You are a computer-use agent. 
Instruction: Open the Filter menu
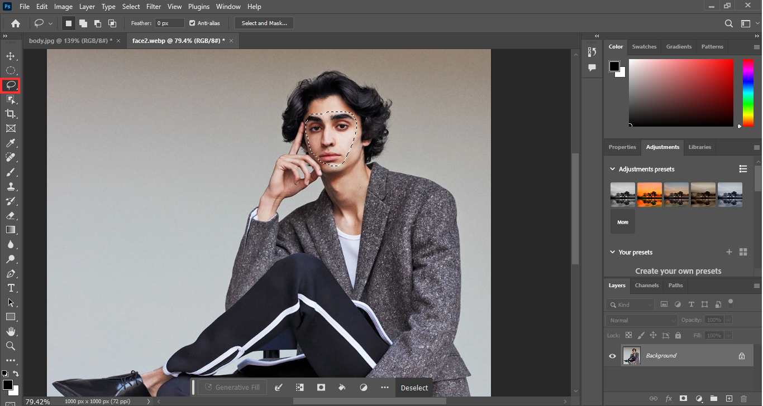[x=154, y=7]
